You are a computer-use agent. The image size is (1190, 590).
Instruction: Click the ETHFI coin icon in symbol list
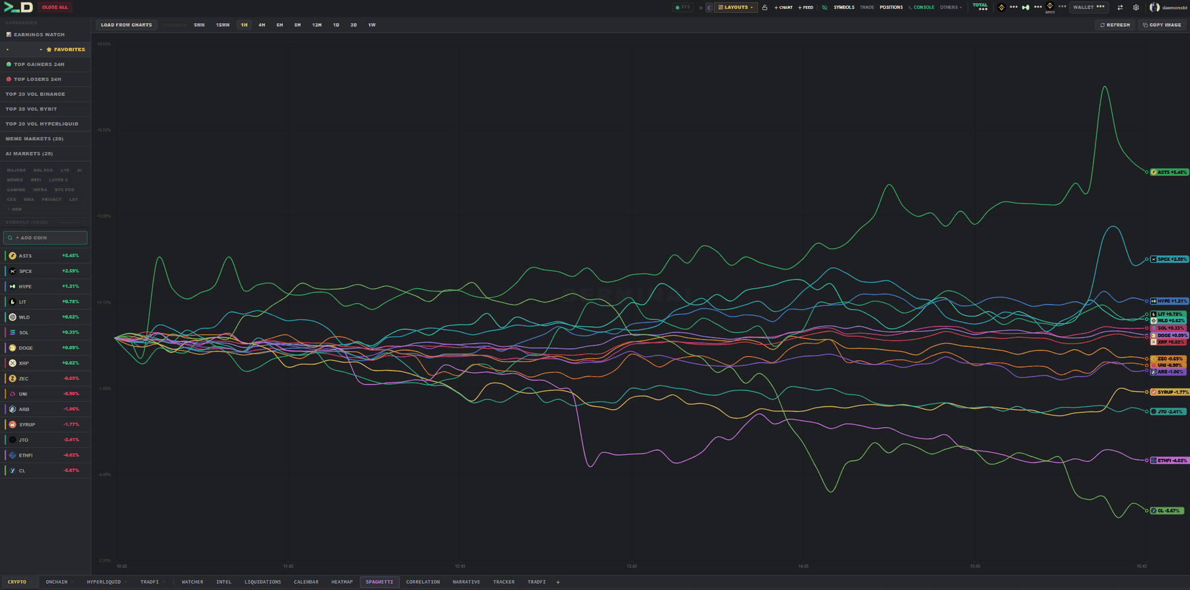point(13,455)
